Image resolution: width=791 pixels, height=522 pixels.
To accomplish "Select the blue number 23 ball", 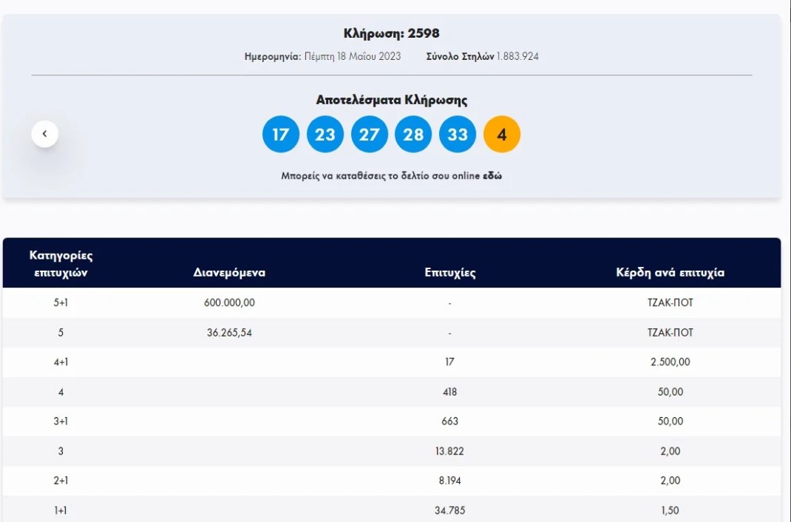I will click(x=325, y=135).
